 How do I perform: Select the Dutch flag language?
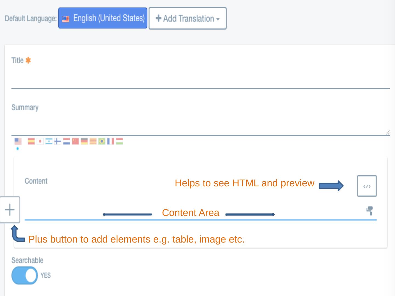coord(67,141)
